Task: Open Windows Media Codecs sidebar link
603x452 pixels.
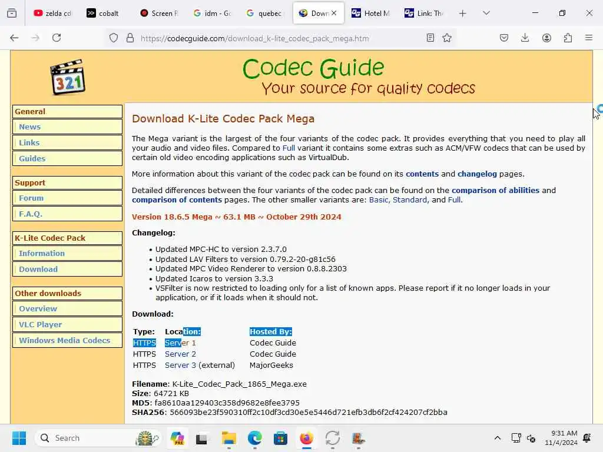Action: (x=65, y=340)
